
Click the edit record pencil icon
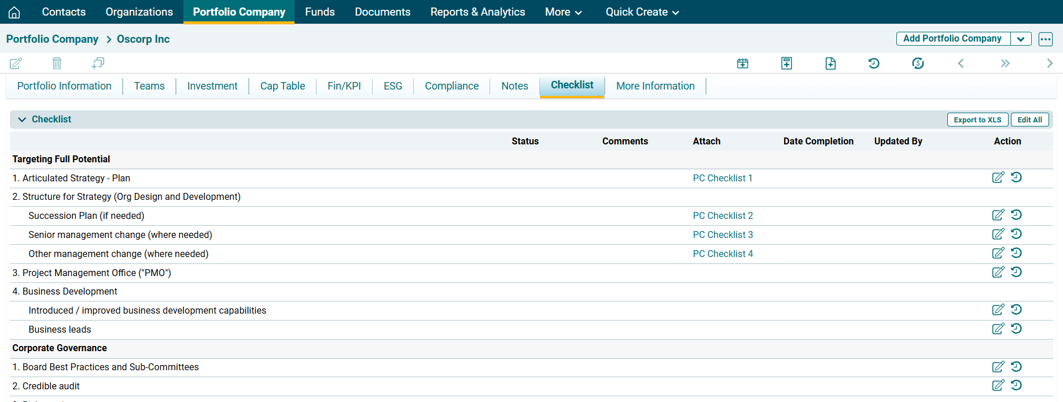click(16, 63)
